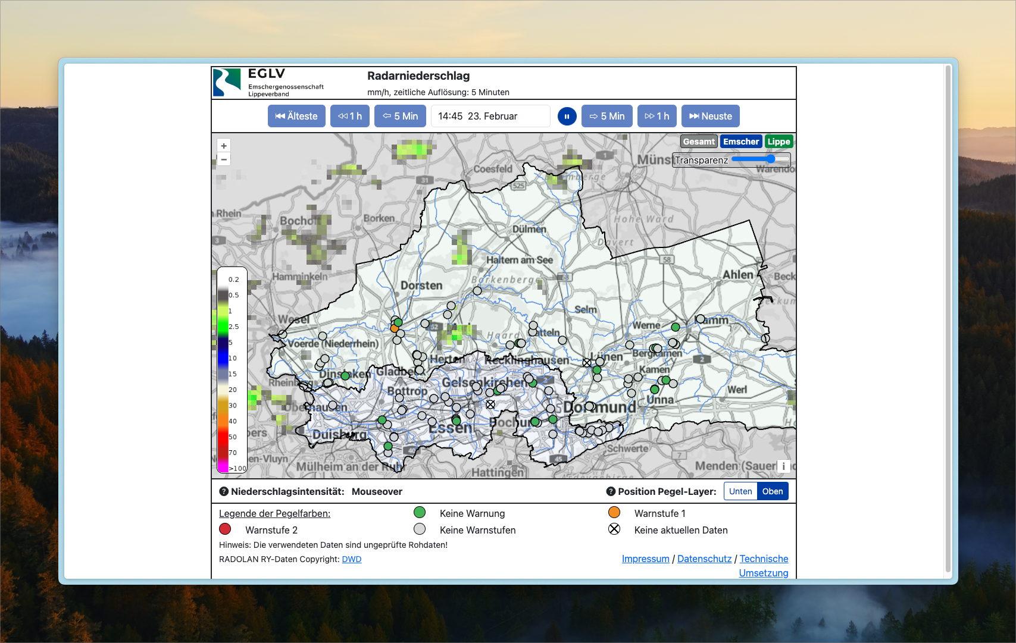Step back 5 minutes

pos(401,117)
